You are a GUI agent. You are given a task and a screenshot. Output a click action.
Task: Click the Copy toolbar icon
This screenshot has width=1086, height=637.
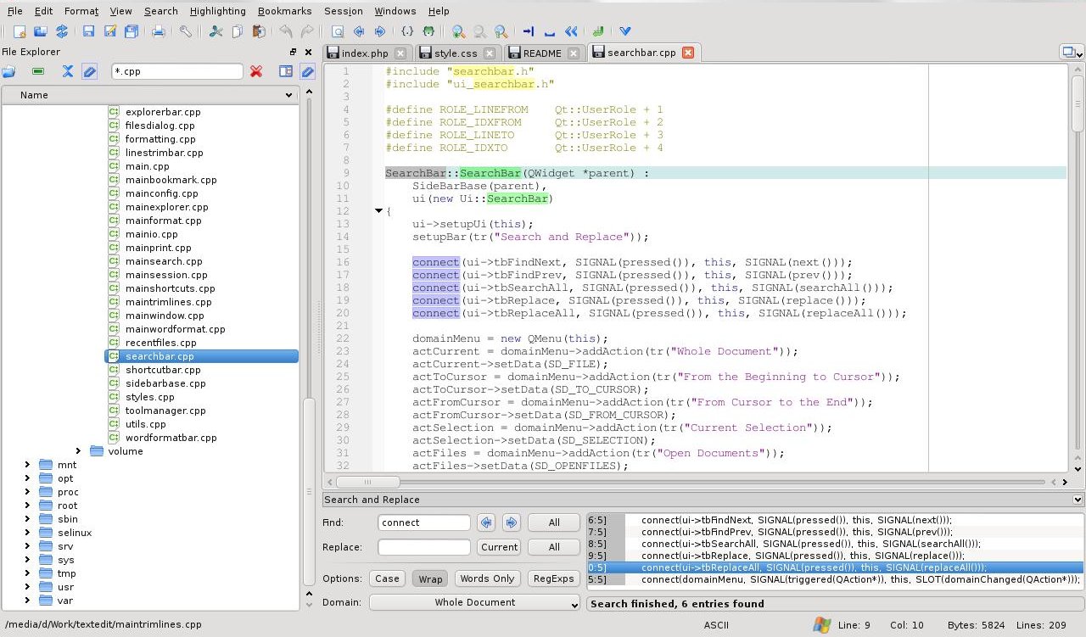point(237,31)
